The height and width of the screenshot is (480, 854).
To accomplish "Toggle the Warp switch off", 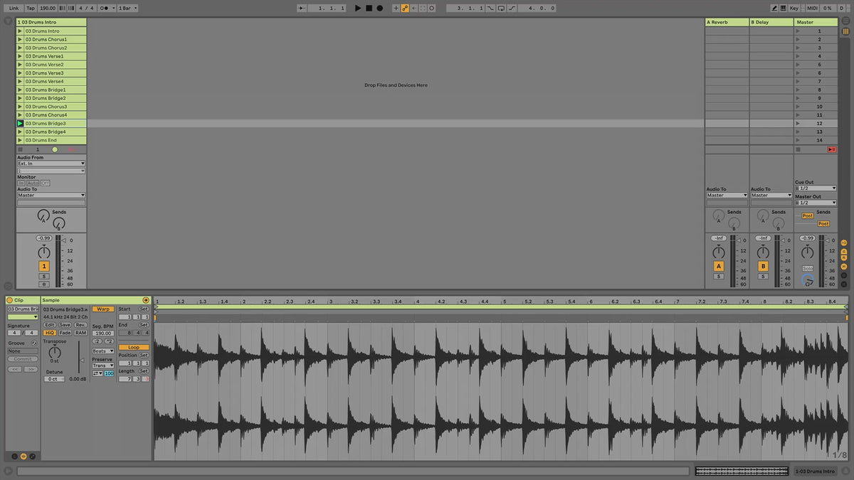I will [x=103, y=309].
